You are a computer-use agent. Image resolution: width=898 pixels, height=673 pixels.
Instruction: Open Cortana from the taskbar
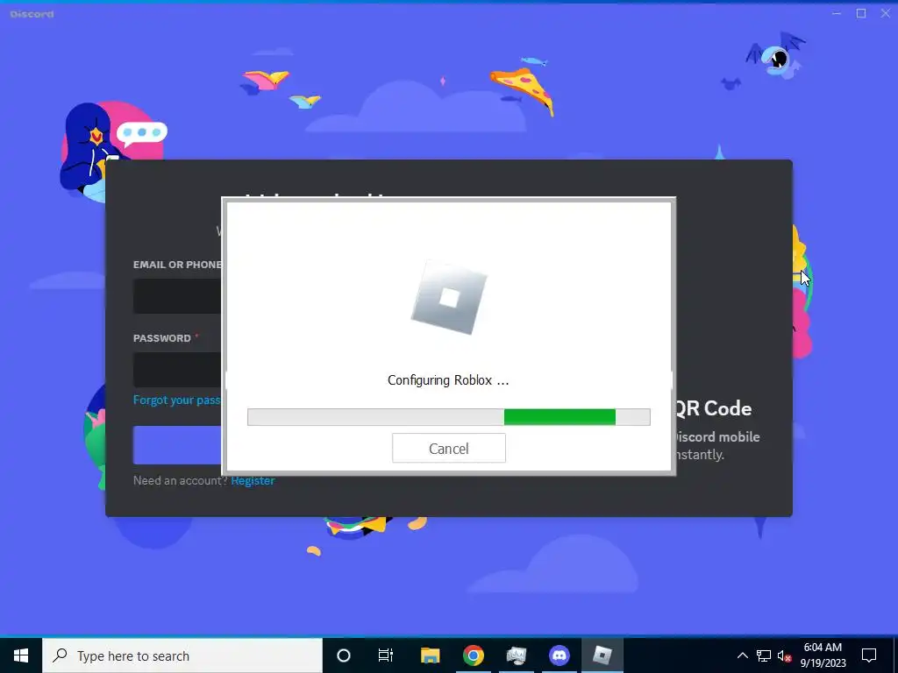(x=344, y=655)
